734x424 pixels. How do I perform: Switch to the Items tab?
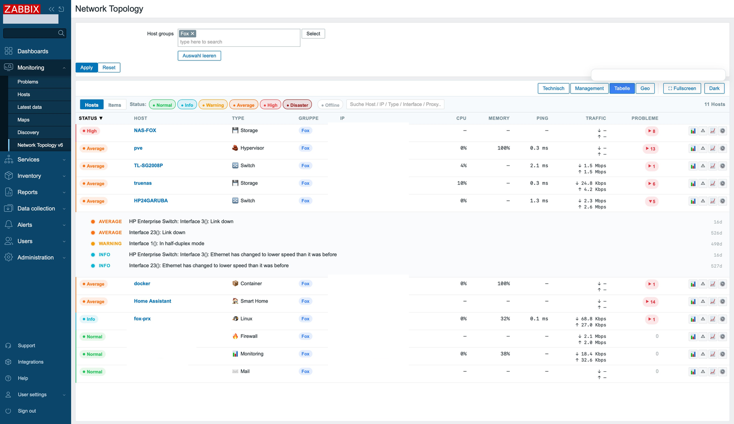[x=115, y=105]
